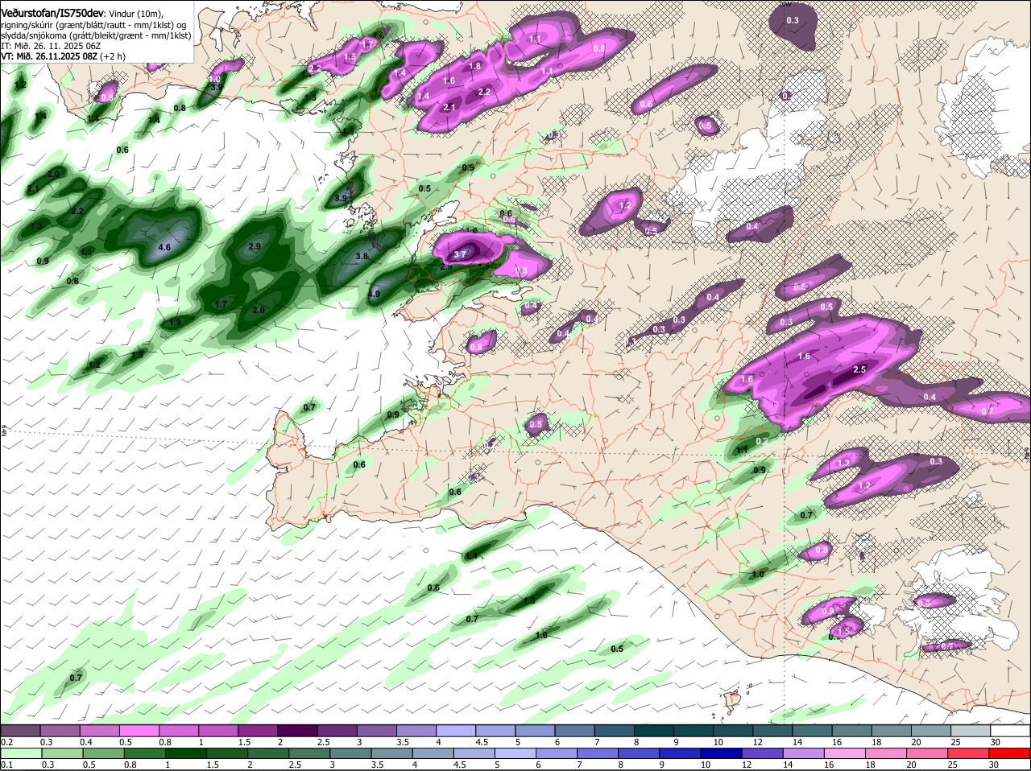Click the '2.9' rain value over the sea
Screen dimensions: 1031x771
[x=255, y=246]
